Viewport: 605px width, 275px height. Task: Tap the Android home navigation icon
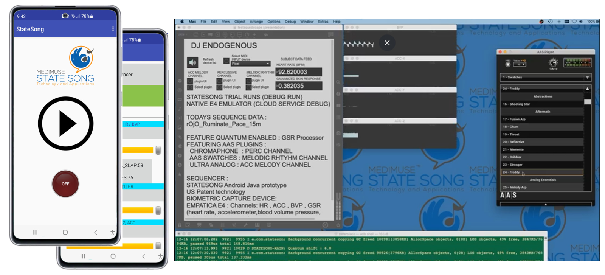click(65, 232)
